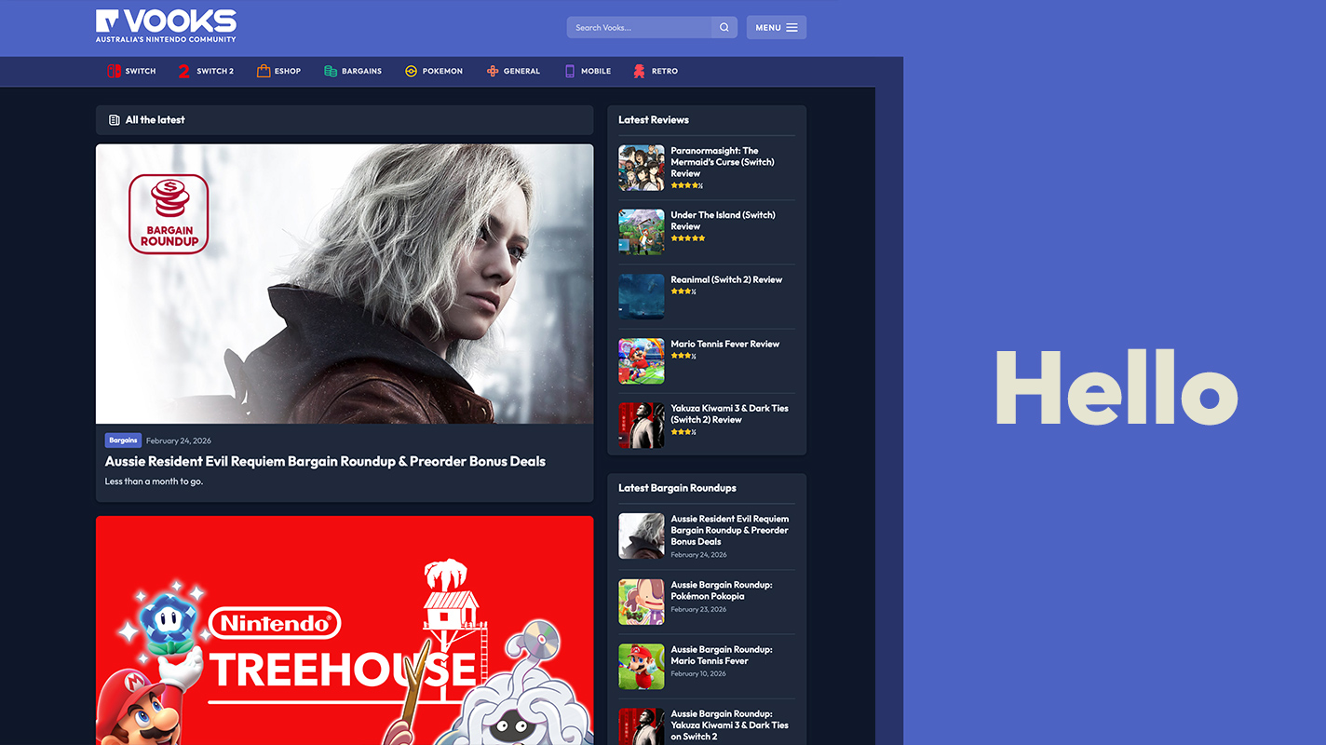Screen dimensions: 1326x745
Task: Open the General category tab
Action: 513,71
